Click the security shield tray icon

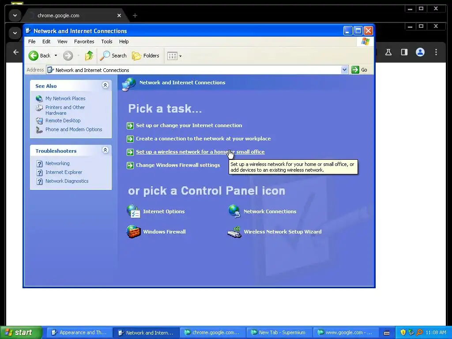tap(403, 332)
